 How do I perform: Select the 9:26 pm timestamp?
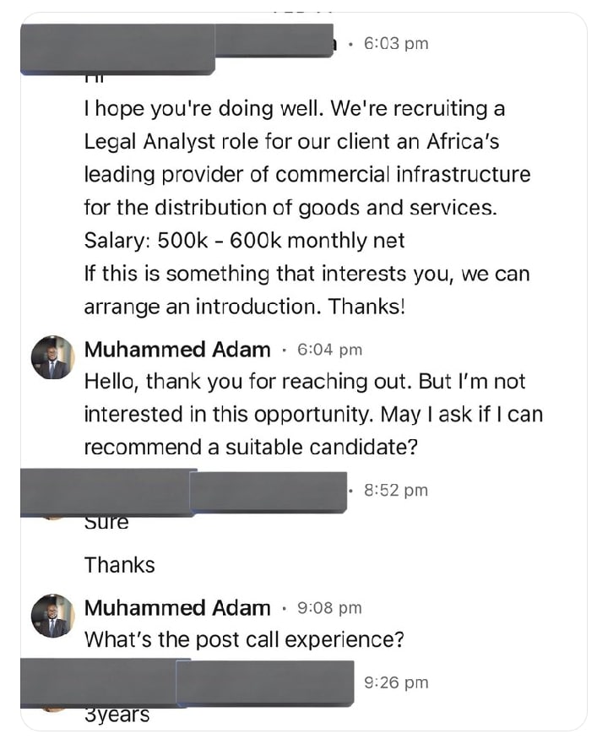(396, 682)
